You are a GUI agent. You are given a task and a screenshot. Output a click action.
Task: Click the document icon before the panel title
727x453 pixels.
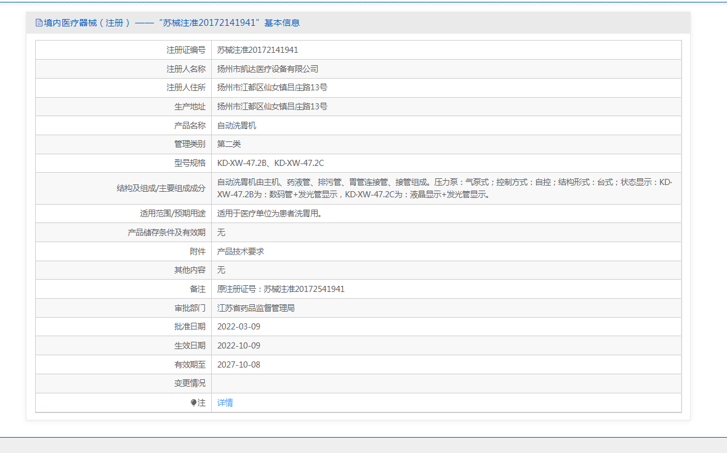39,23
